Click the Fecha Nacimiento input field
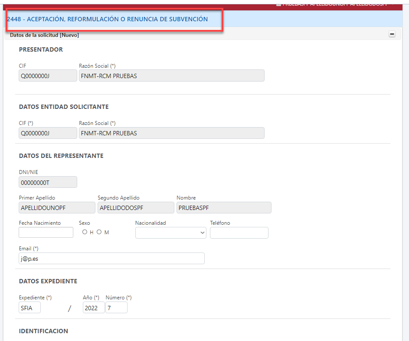 point(46,233)
